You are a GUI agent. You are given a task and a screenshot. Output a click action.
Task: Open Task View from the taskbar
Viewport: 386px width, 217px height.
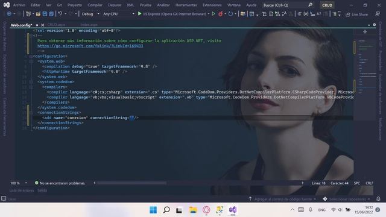179,210
